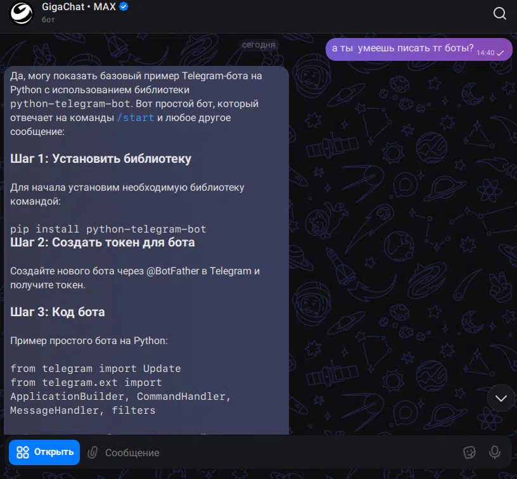
Task: Click the @BotFather mention text
Action: (x=172, y=271)
